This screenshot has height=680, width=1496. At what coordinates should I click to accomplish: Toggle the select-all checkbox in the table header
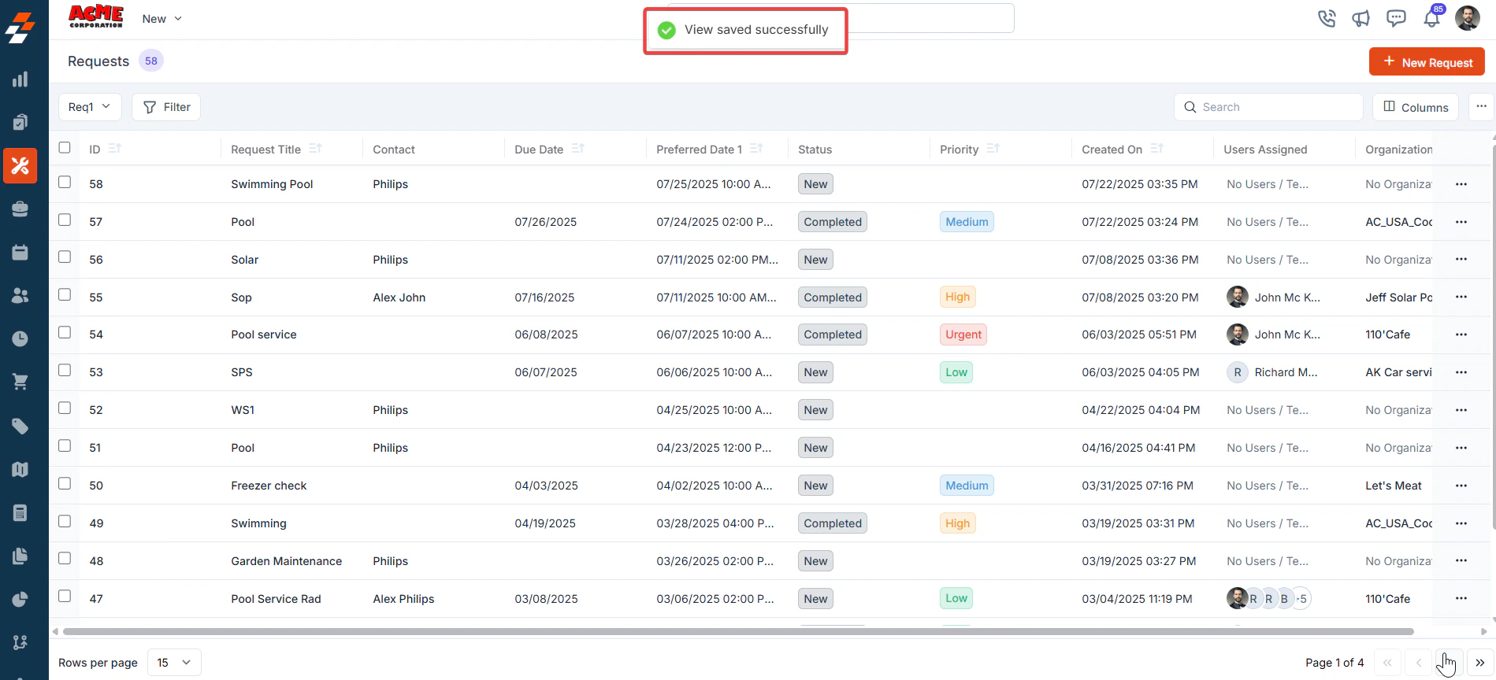[65, 147]
